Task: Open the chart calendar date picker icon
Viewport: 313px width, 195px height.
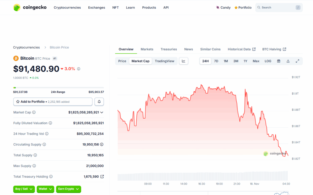Action: [x=278, y=61]
